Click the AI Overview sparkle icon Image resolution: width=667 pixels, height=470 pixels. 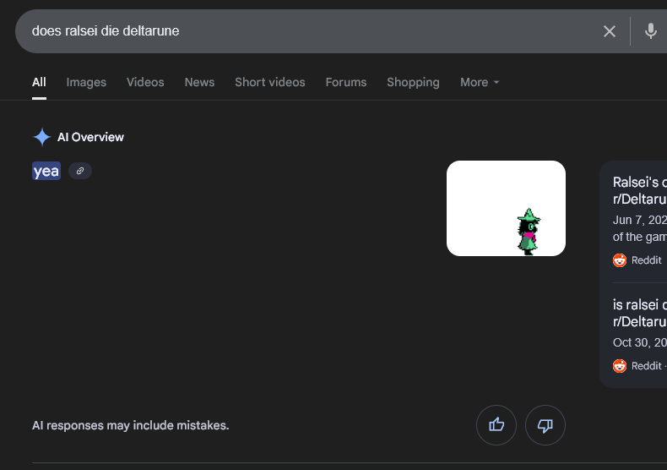pyautogui.click(x=41, y=137)
